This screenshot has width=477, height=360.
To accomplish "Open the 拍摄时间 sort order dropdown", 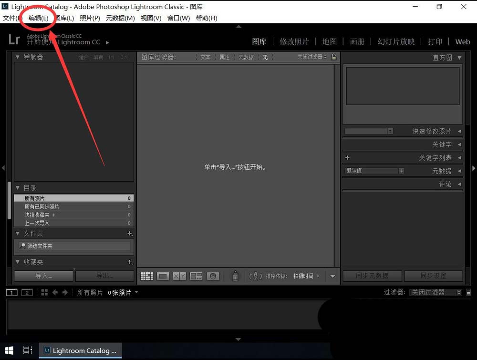I will [x=306, y=276].
